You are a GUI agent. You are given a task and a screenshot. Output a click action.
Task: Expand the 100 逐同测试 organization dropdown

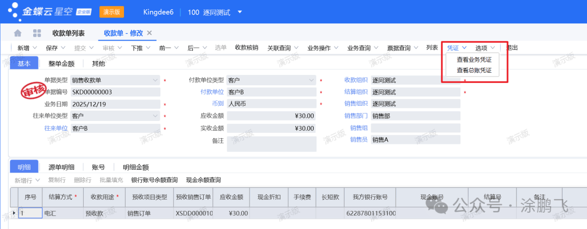pos(240,12)
